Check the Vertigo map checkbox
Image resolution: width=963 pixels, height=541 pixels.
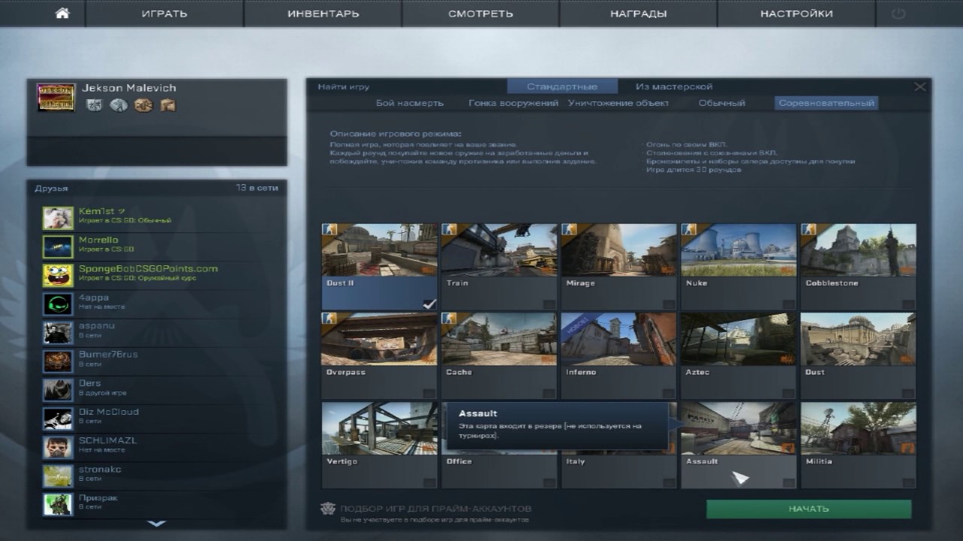tap(429, 482)
